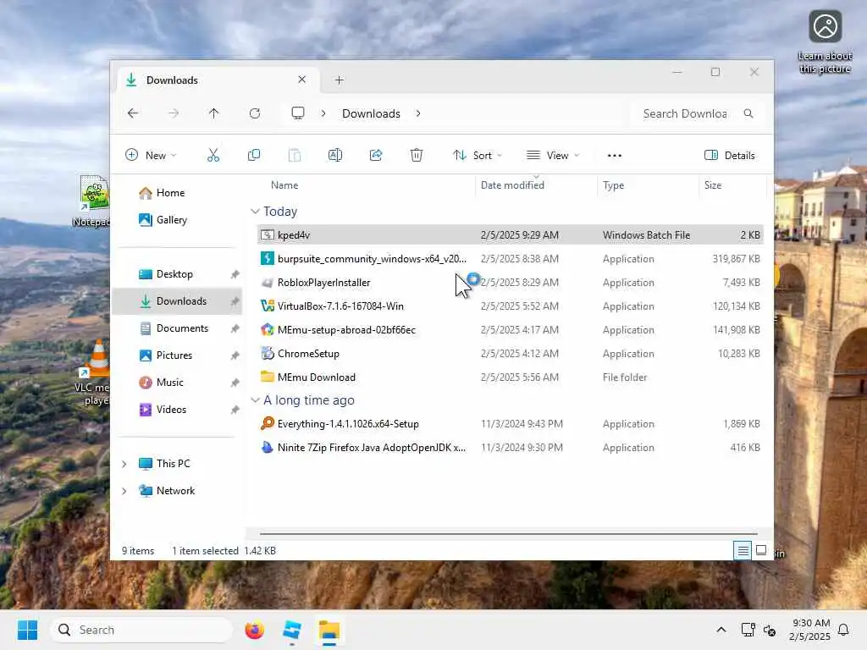867x650 pixels.
Task: Click the Cut scissors icon in toolbar
Action: pyautogui.click(x=213, y=156)
